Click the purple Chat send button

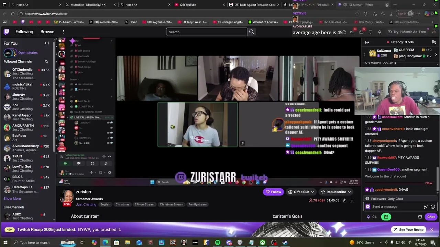(x=431, y=217)
